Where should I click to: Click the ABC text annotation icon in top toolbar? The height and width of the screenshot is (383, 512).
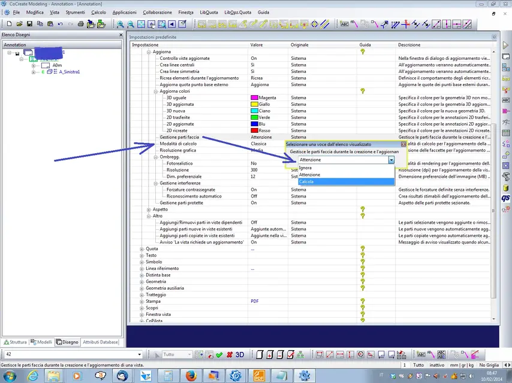(x=344, y=24)
